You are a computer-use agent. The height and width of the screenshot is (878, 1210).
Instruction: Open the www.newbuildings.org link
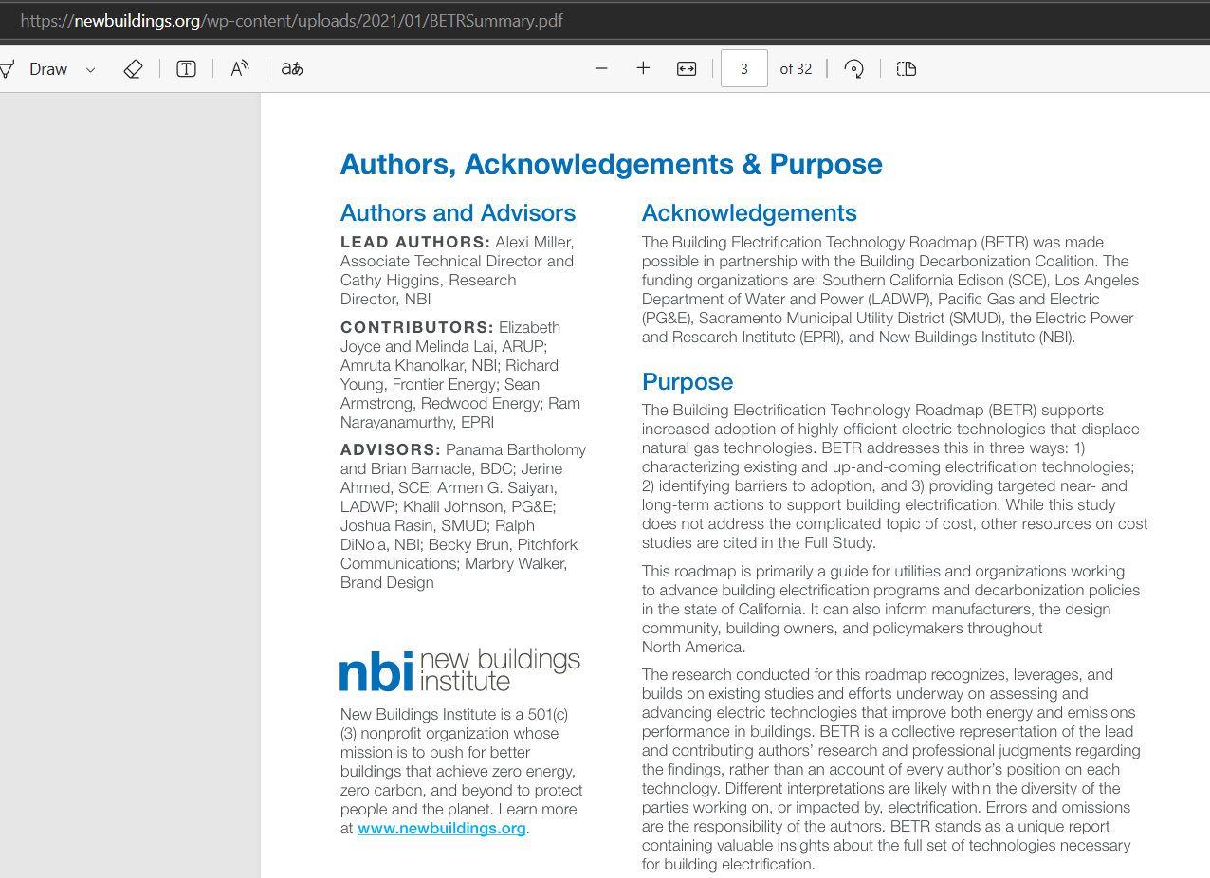442,829
